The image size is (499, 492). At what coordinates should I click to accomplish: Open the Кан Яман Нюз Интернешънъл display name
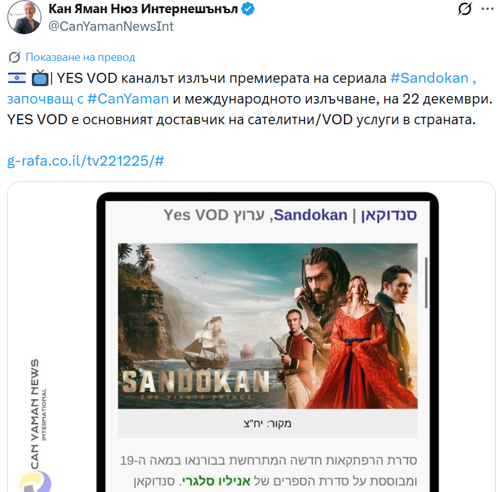143,9
